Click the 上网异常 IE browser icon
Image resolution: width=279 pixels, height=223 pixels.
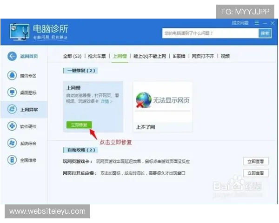[x=12, y=109]
